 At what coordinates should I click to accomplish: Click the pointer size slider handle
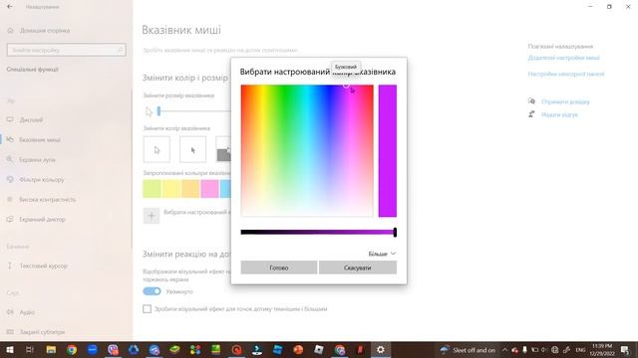159,111
